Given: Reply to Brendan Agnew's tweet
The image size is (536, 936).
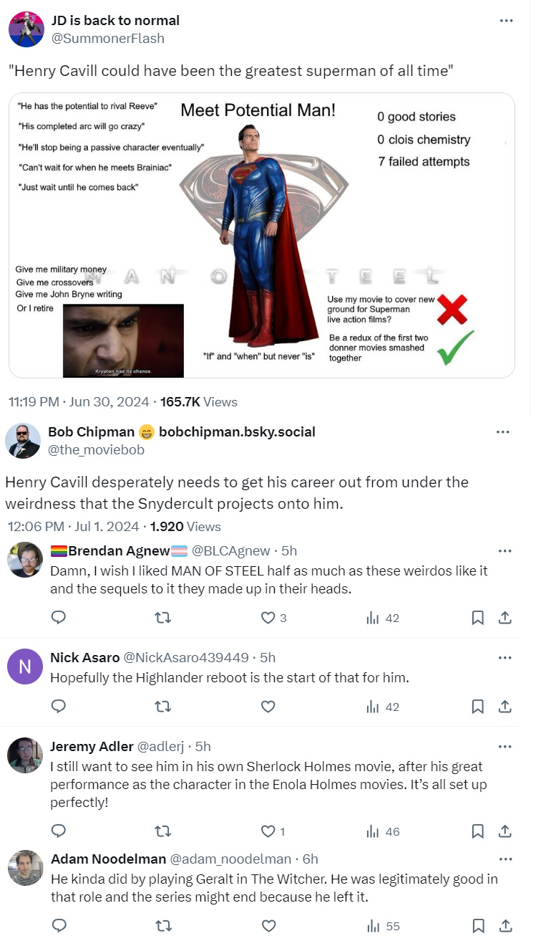Looking at the screenshot, I should coord(59,618).
